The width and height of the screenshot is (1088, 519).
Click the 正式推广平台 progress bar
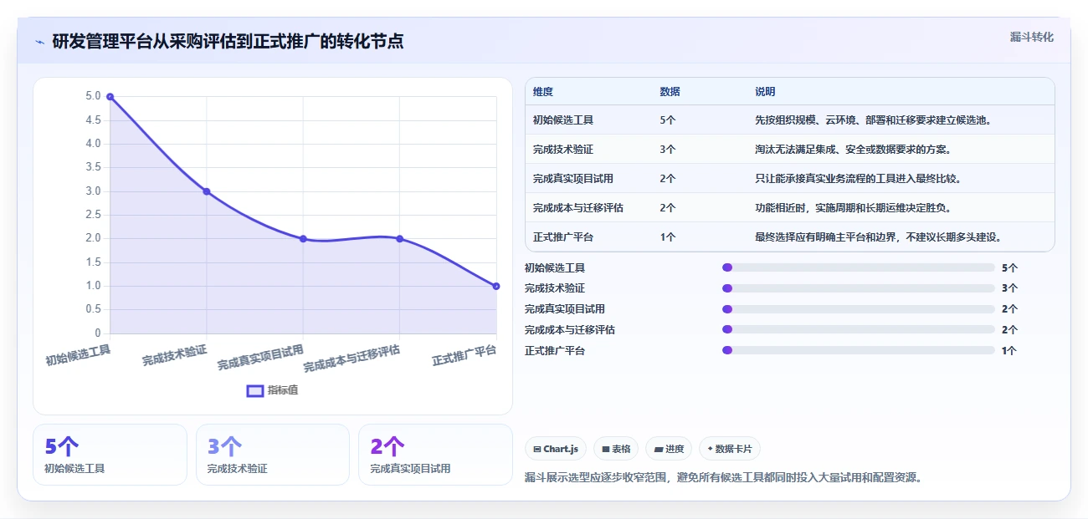point(858,351)
